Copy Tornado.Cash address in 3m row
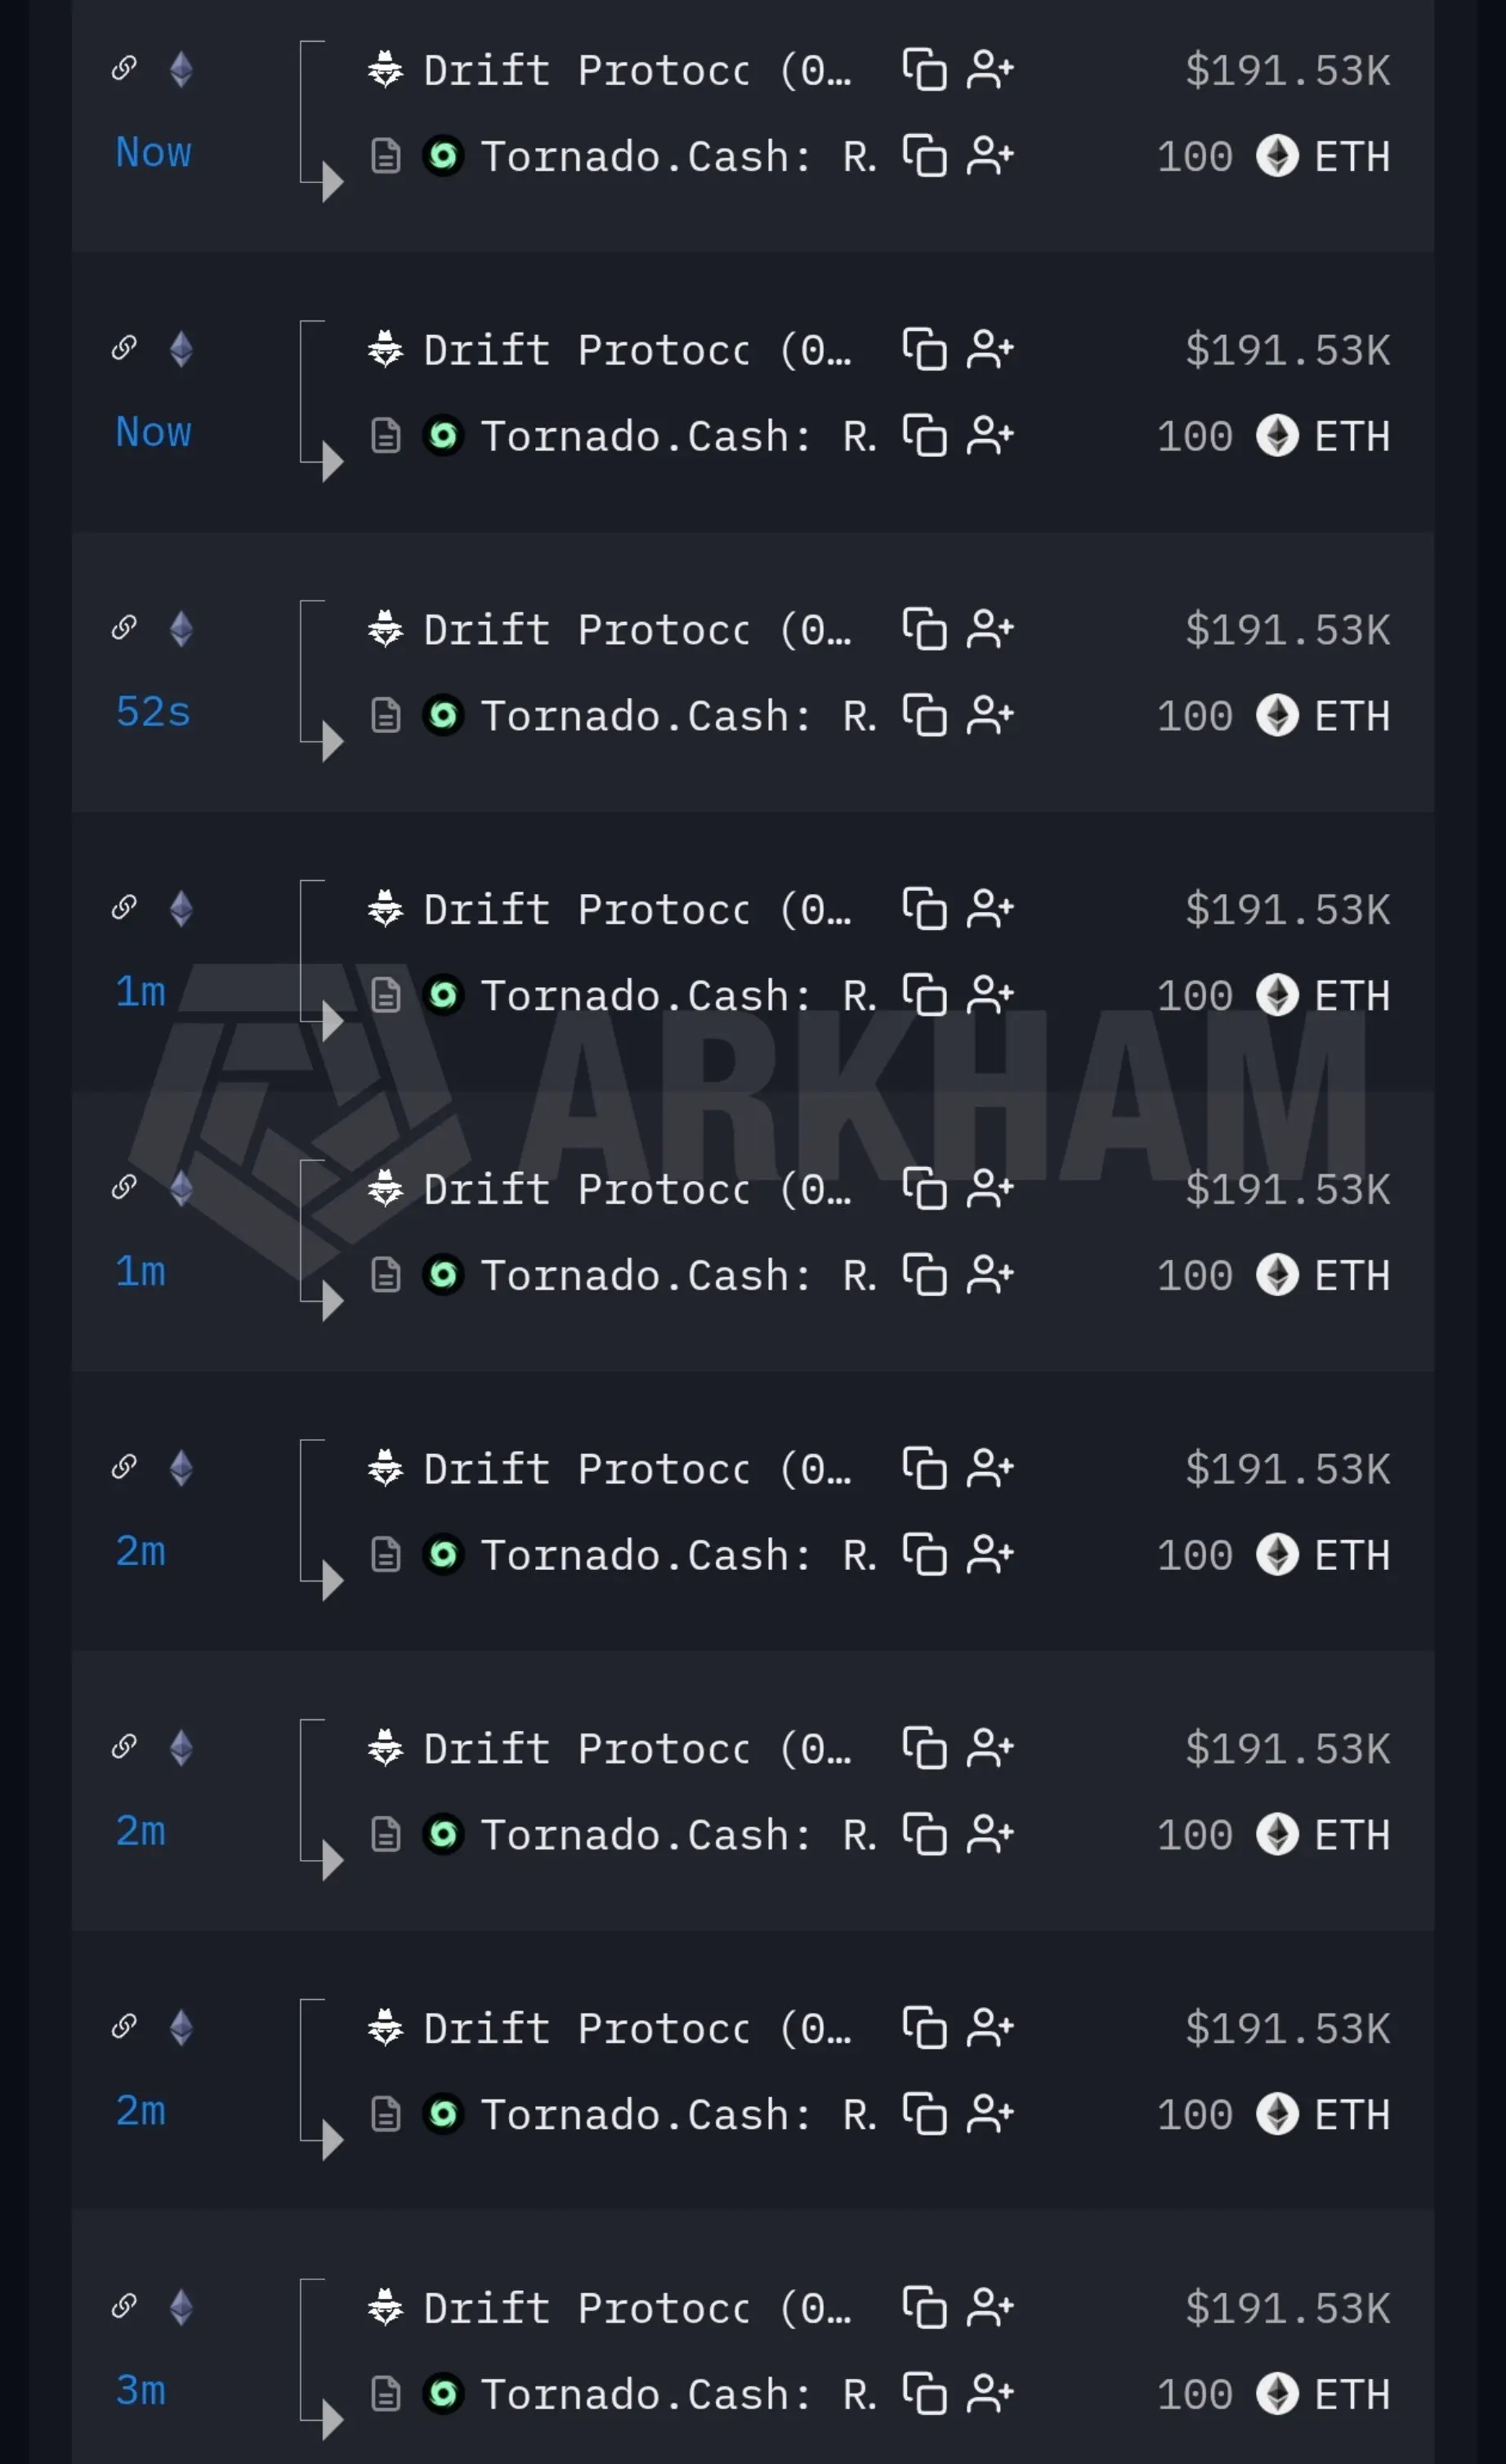The height and width of the screenshot is (2464, 1506). pos(924,2394)
